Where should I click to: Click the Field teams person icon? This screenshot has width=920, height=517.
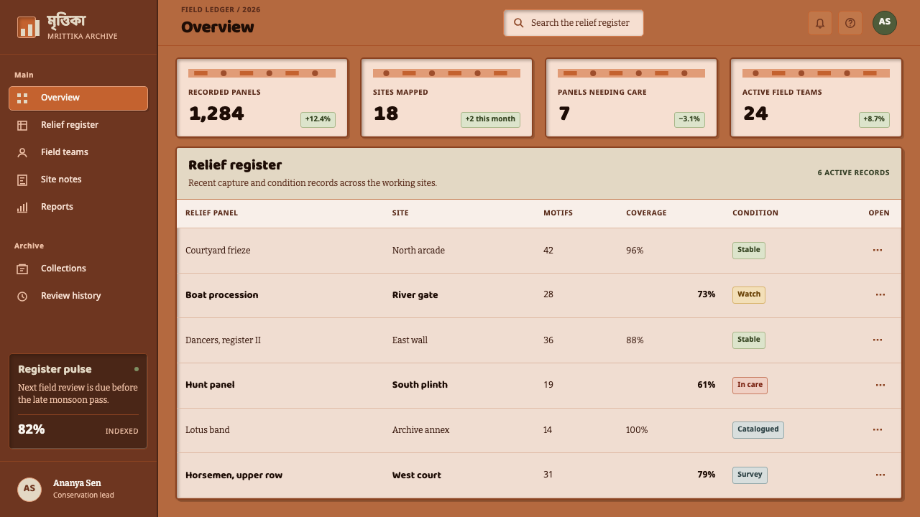click(x=22, y=153)
